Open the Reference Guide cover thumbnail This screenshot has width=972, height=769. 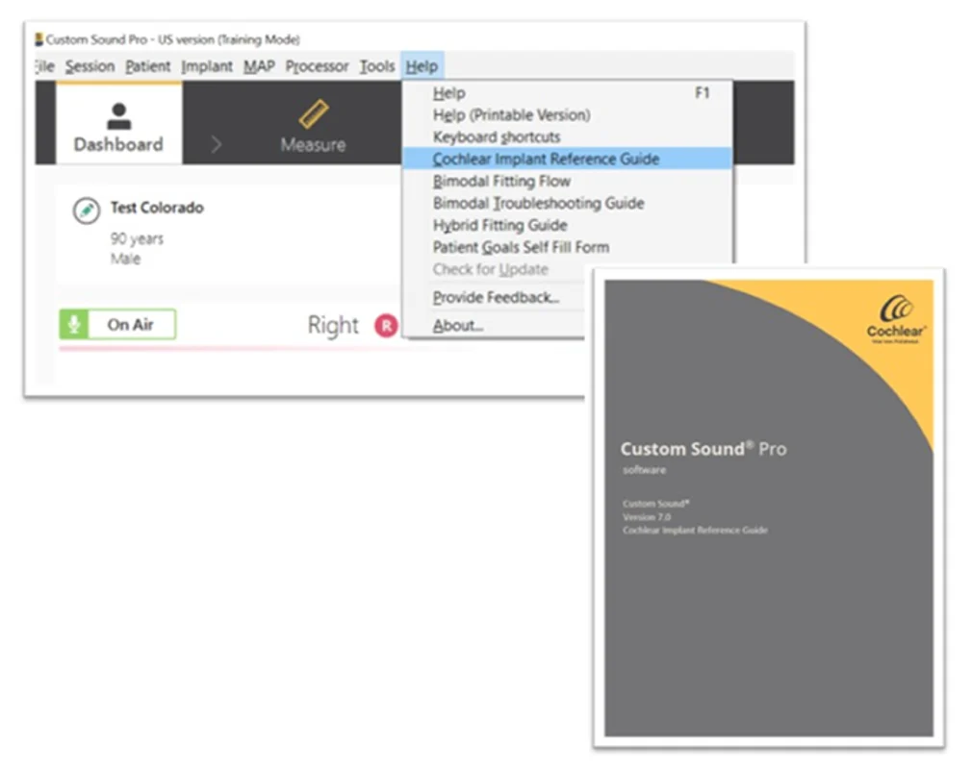pos(769,508)
